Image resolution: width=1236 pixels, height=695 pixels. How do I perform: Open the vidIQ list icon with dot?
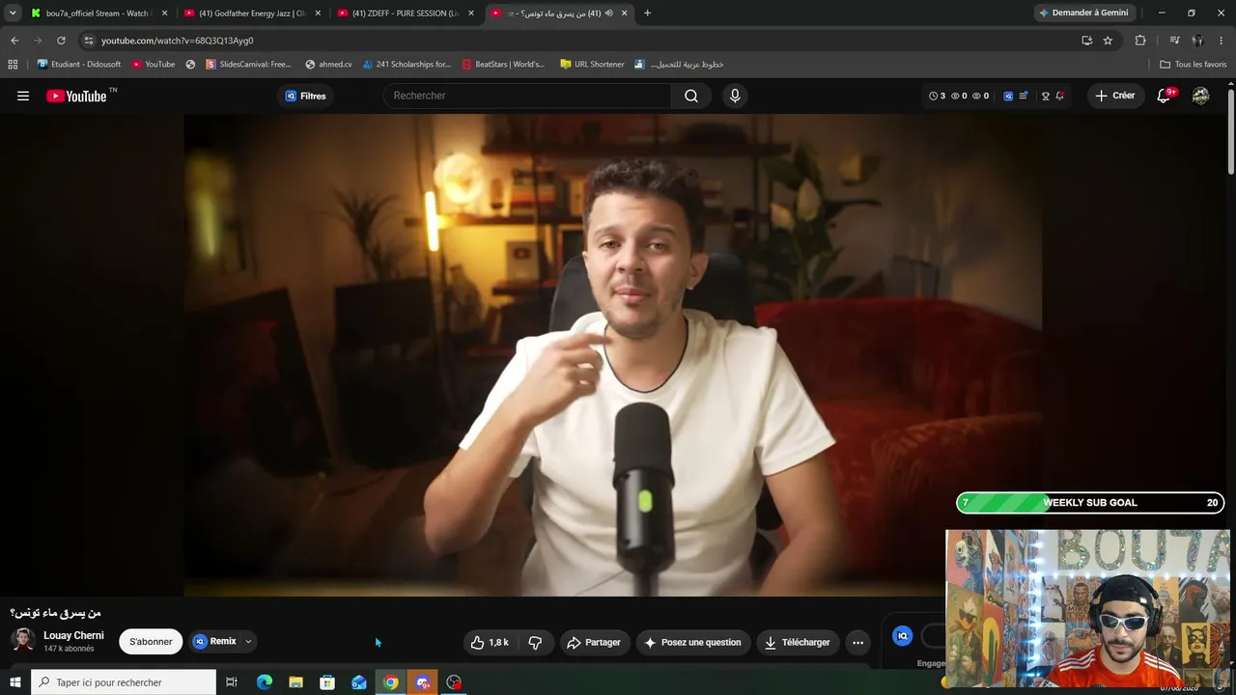click(x=1024, y=96)
